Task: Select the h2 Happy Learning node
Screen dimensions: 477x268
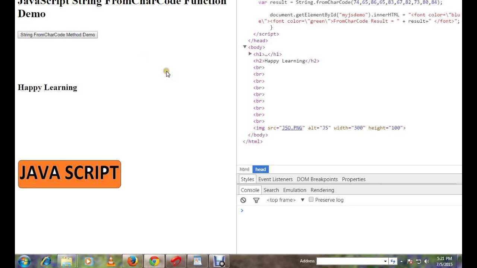Action: pyautogui.click(x=286, y=61)
